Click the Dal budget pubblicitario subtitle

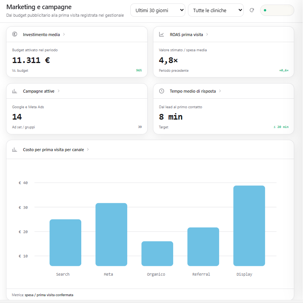(65, 15)
